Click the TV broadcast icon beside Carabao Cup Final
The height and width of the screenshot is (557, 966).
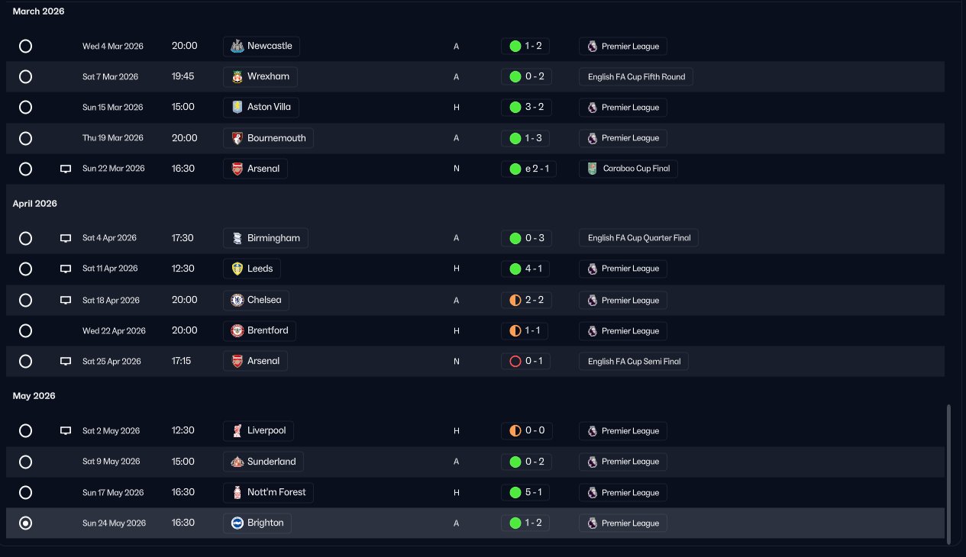[66, 169]
